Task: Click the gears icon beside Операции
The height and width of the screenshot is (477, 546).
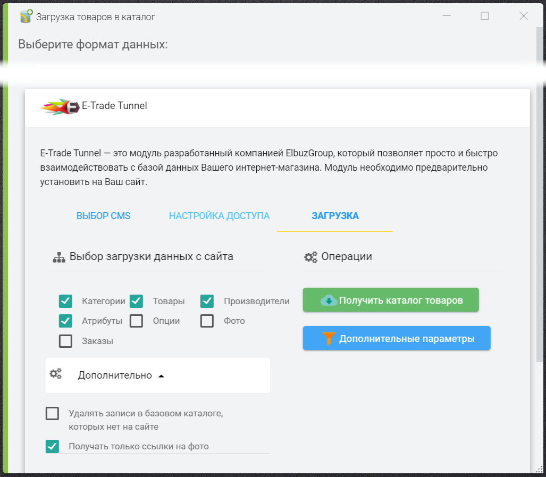Action: (310, 257)
